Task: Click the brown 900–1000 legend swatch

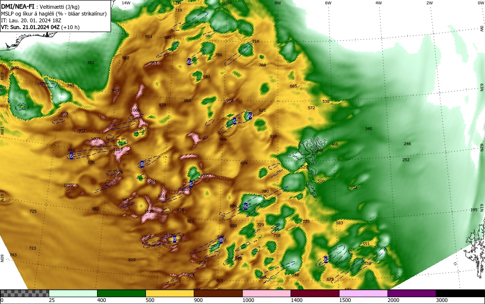Action: click(218, 293)
